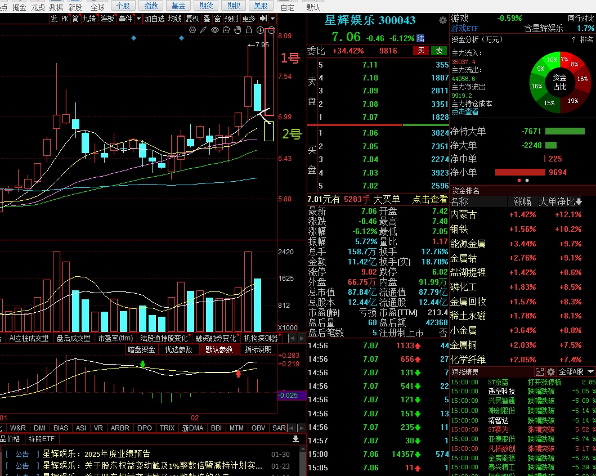Open the rightmost chart toolbar dropdown
596x476 pixels.
pyautogui.click(x=272, y=19)
